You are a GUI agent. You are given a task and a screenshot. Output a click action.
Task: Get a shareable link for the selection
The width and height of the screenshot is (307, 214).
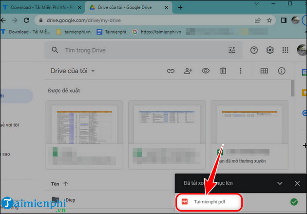171,71
